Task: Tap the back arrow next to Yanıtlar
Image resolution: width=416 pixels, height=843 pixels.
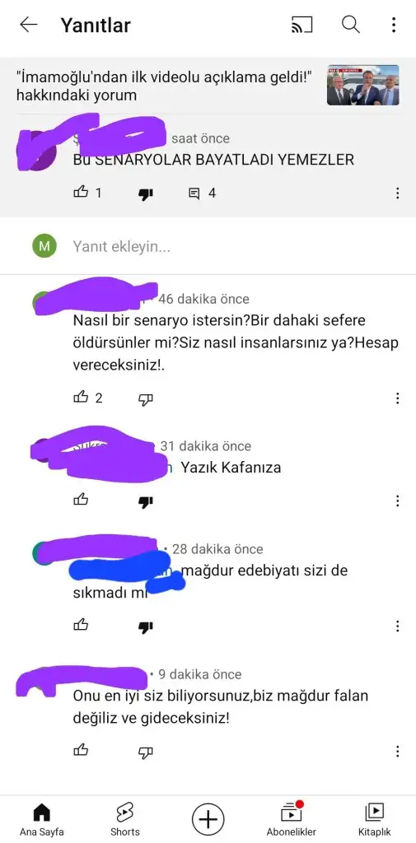Action: (x=29, y=25)
